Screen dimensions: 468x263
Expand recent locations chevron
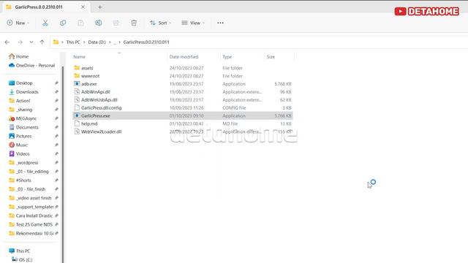pos(31,42)
